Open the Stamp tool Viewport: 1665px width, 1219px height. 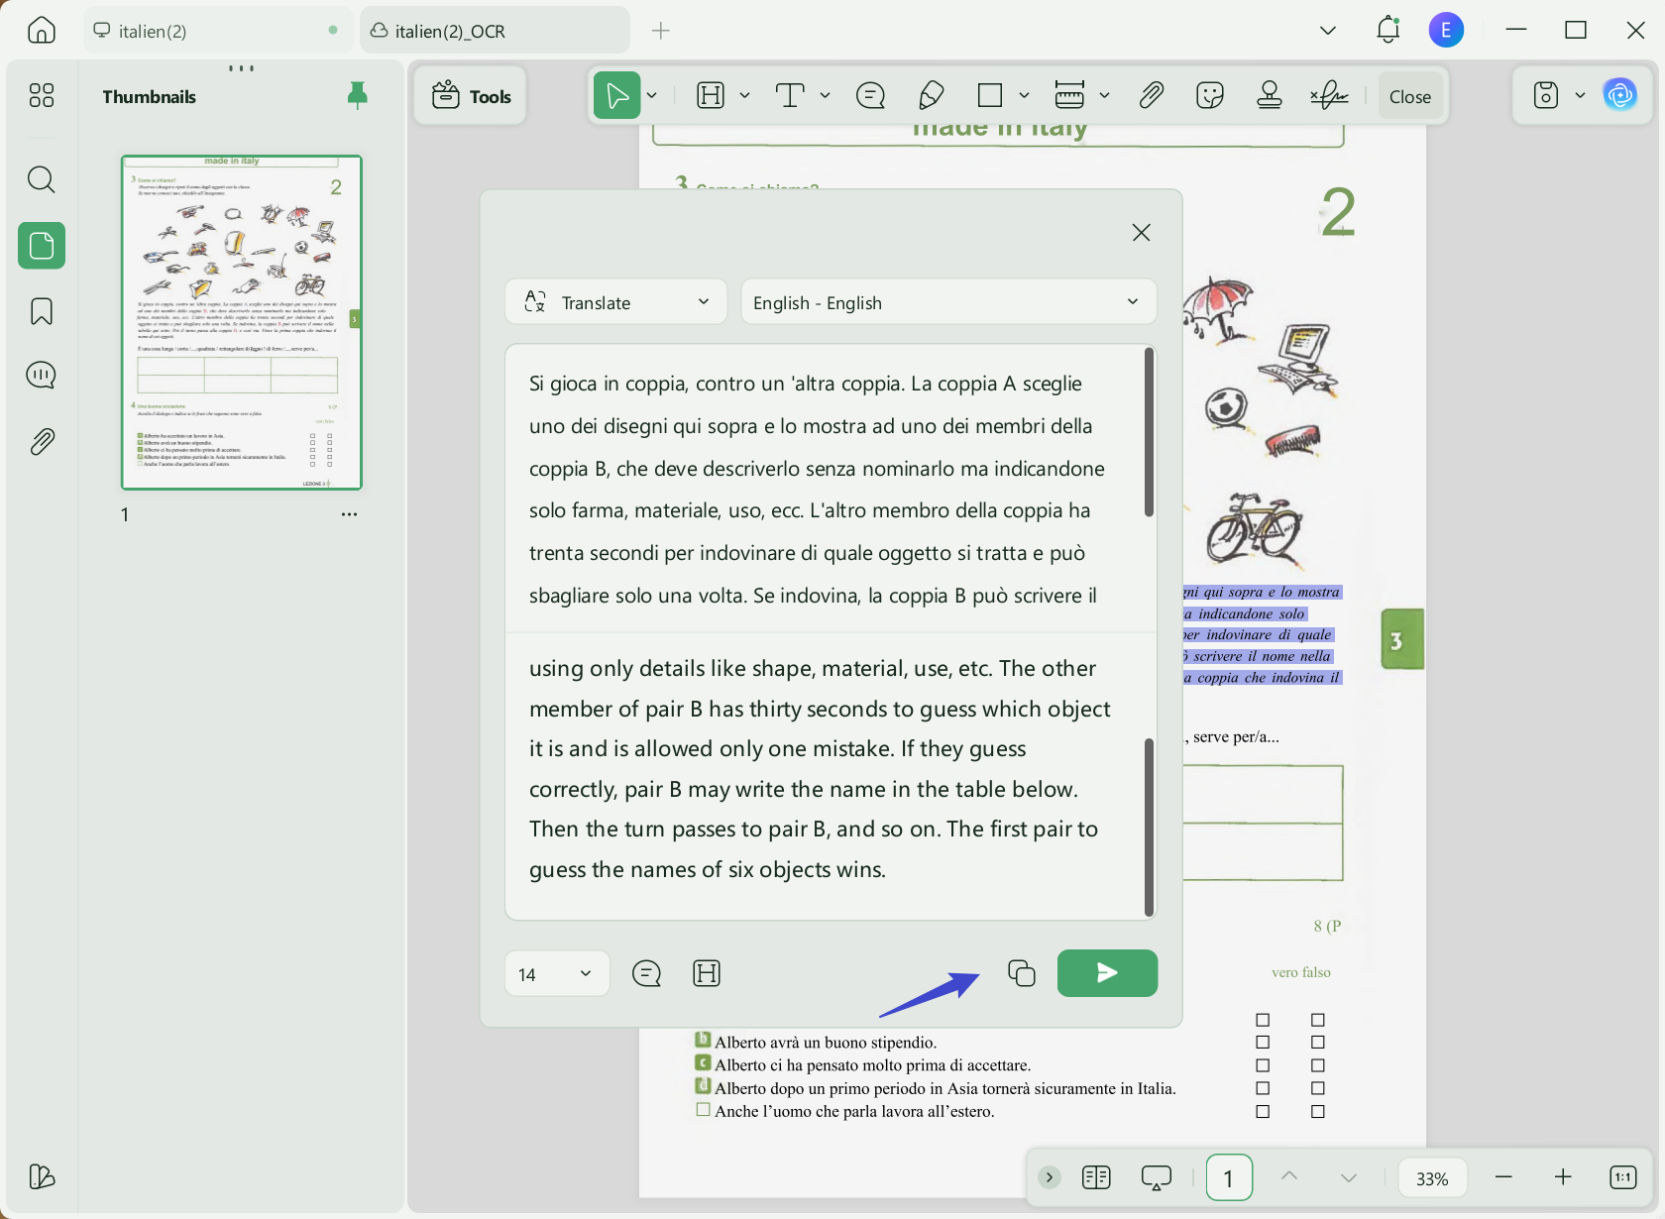[x=1270, y=96]
